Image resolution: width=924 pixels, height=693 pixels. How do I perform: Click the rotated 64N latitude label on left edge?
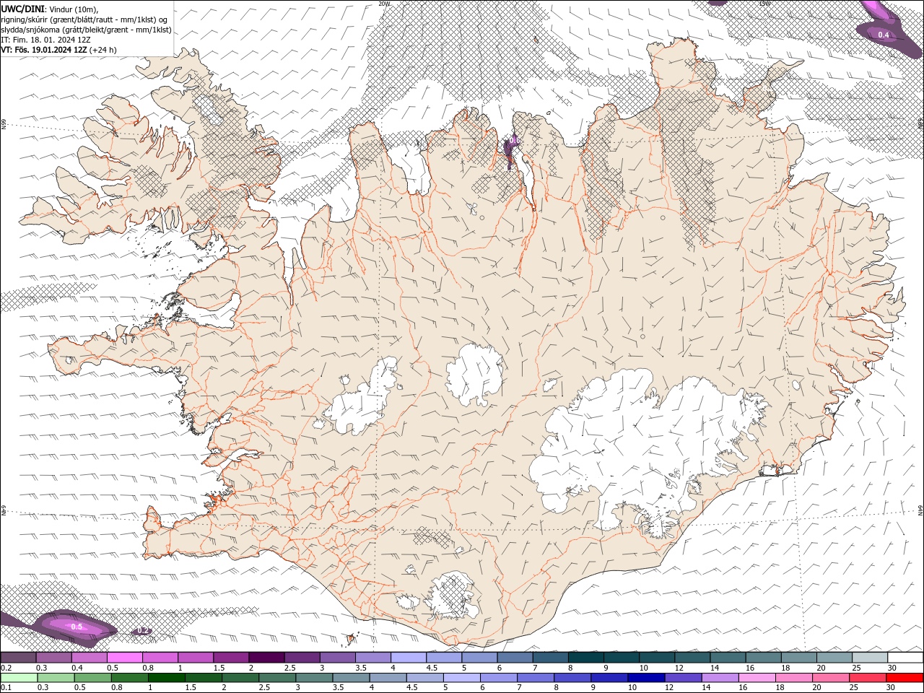4,511
